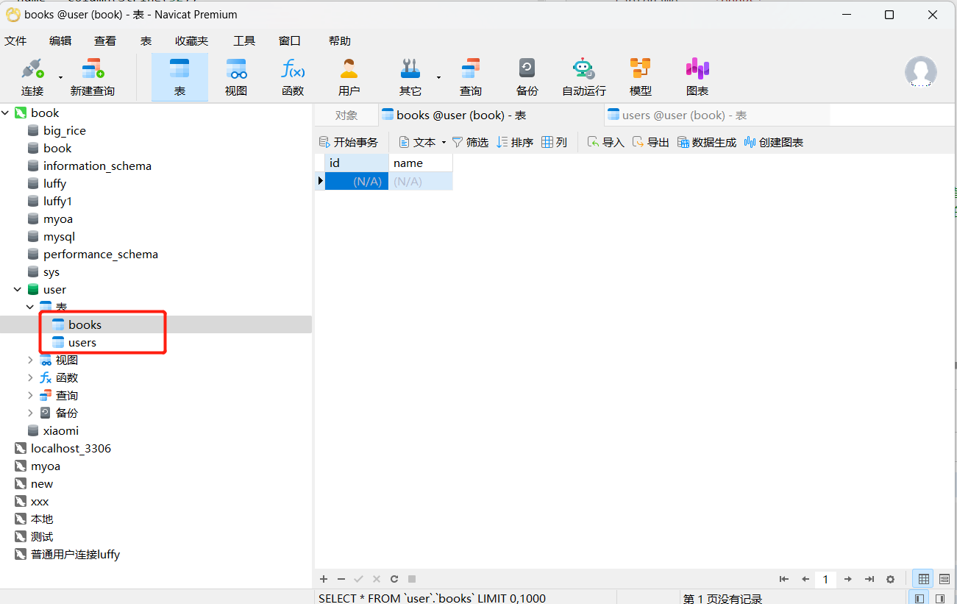Viewport: 957px width, 604px height.
Task: Collapse the user database node
Action: (x=18, y=289)
